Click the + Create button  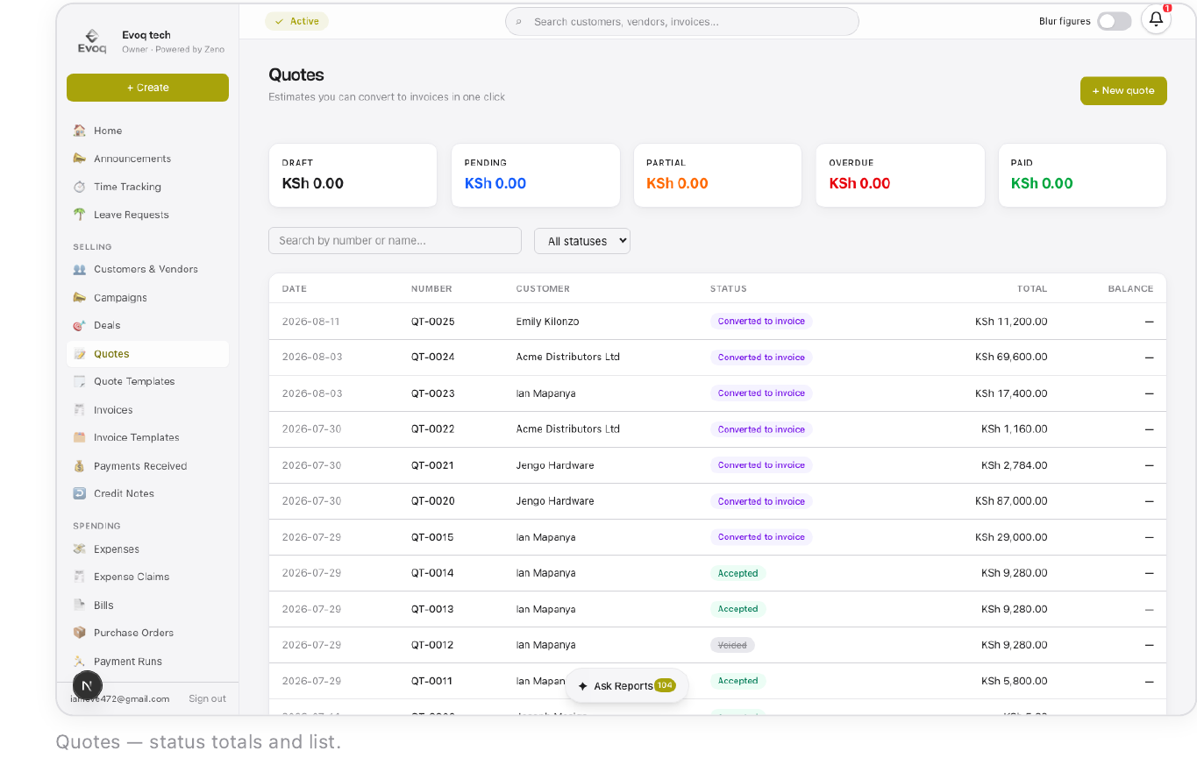147,88
